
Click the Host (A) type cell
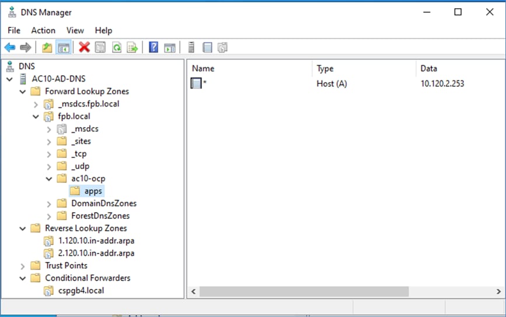click(331, 83)
